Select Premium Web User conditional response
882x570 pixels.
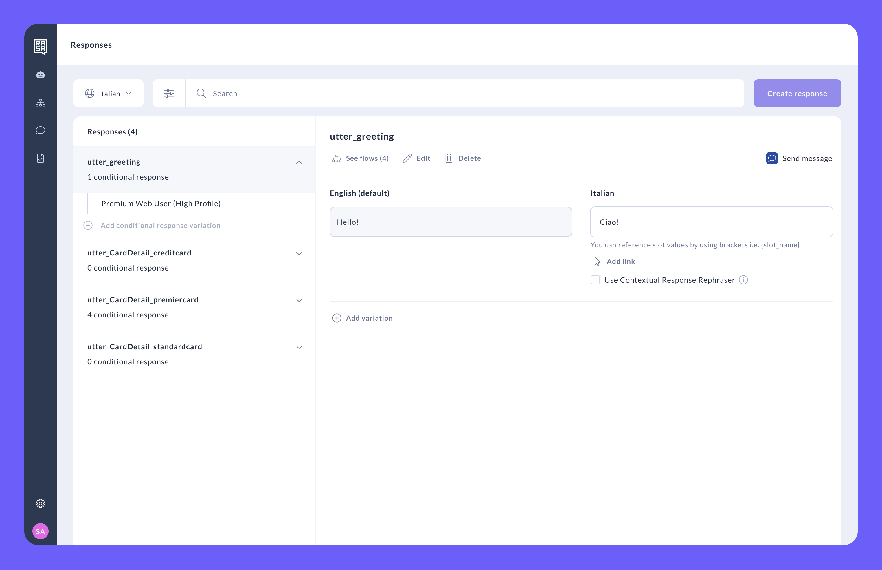coord(161,204)
